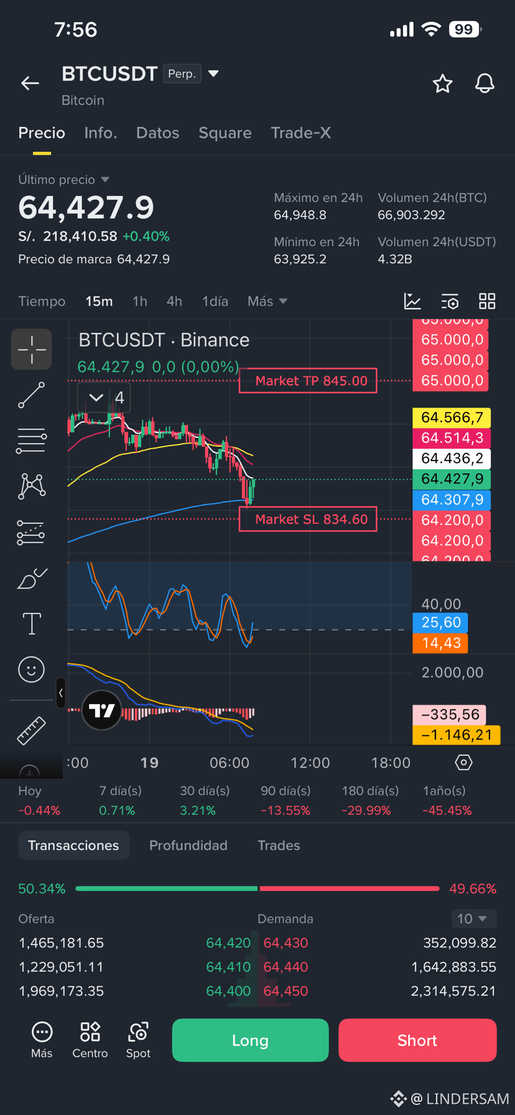Open the Trade-X tab
The height and width of the screenshot is (1115, 515).
(301, 133)
